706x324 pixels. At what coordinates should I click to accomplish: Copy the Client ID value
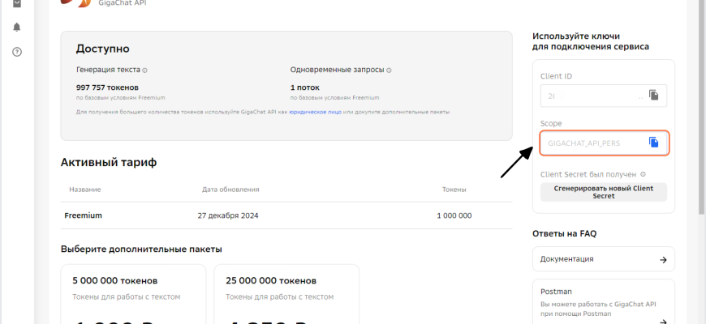(x=653, y=96)
